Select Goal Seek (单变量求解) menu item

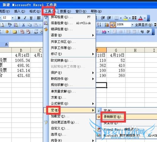[x=70, y=91]
